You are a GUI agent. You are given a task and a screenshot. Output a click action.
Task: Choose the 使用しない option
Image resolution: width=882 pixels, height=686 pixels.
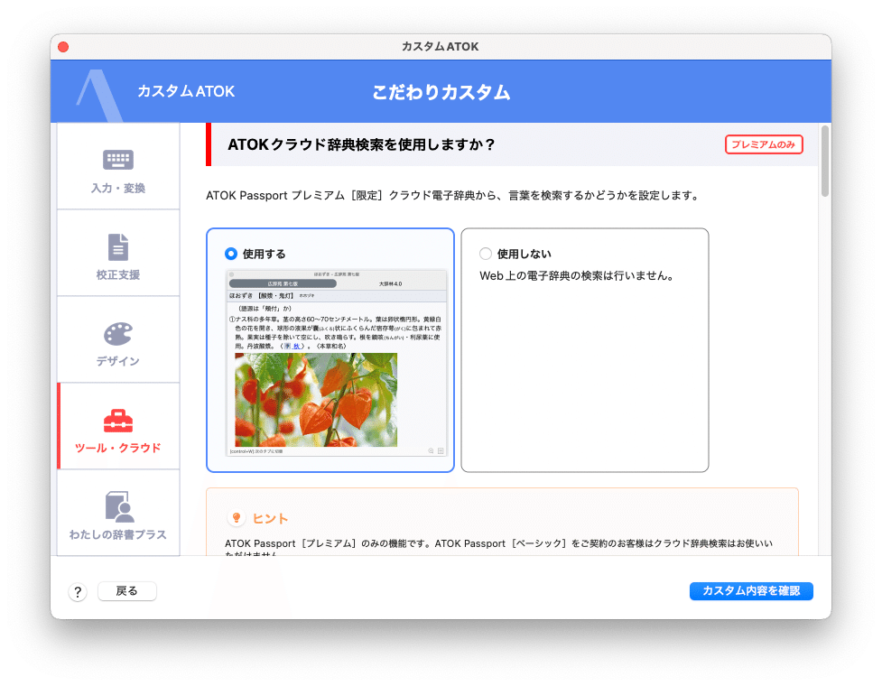point(486,254)
